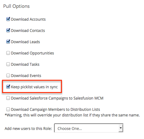Click the 'Keep picklist values in sync' label
Viewport: 144px width, 139px height.
click(x=34, y=87)
